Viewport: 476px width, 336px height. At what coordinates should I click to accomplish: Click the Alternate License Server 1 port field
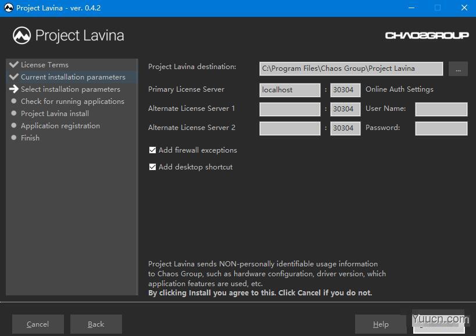click(345, 109)
